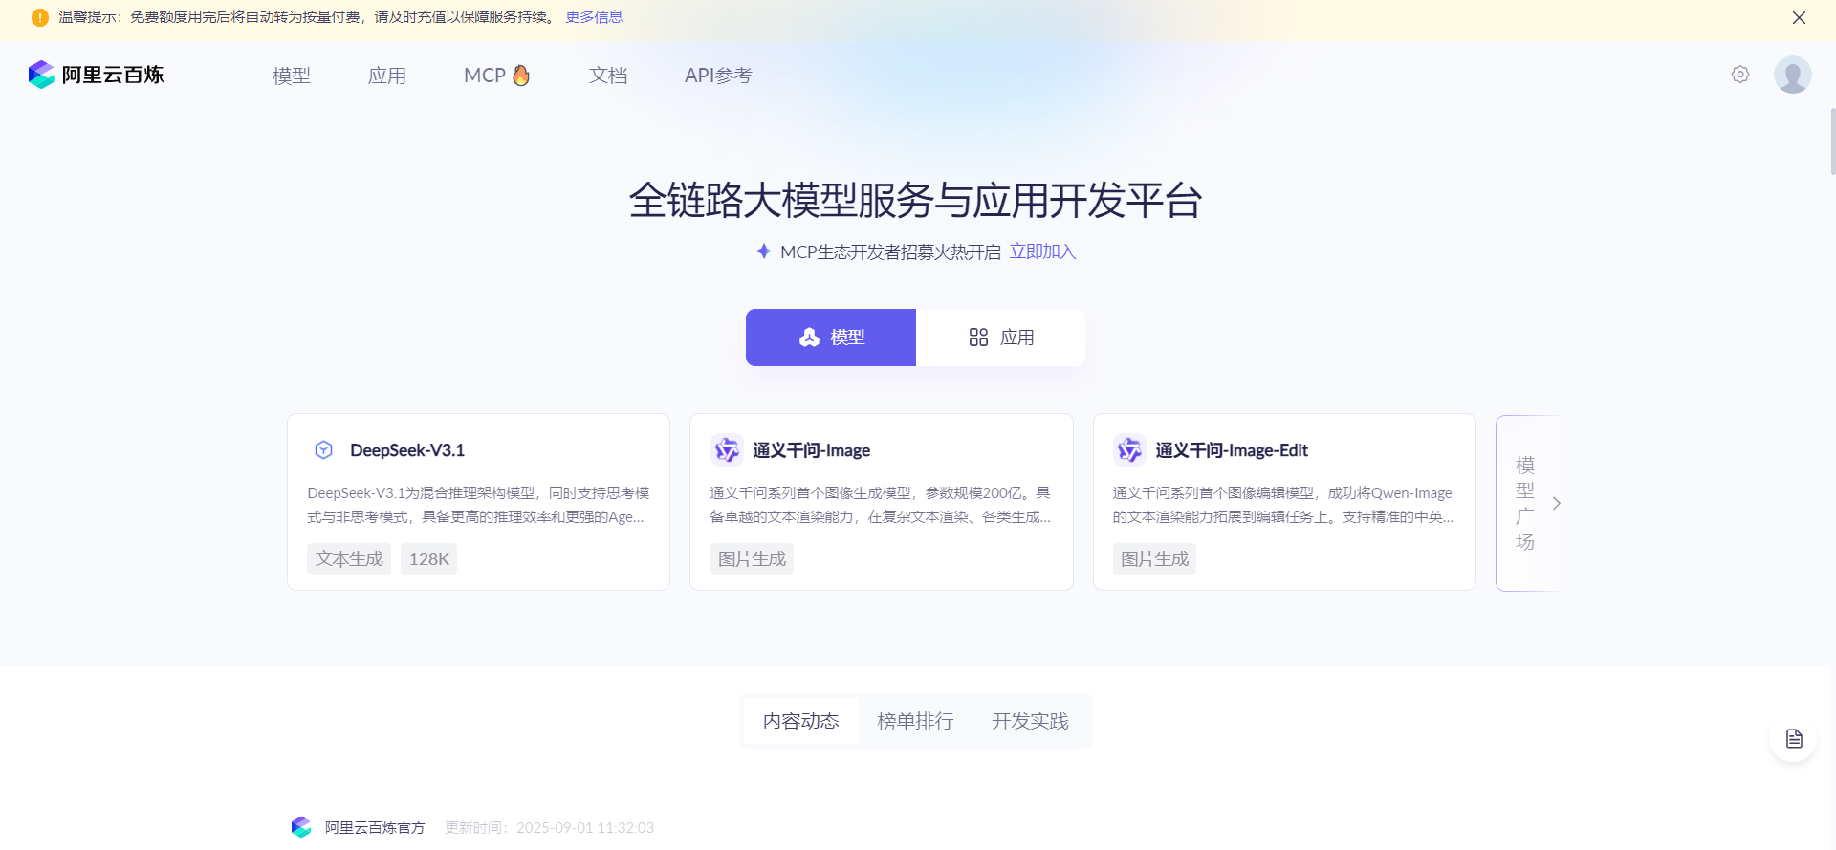This screenshot has height=850, width=1836.
Task: Click the orange warning icon in banner
Action: (x=40, y=17)
